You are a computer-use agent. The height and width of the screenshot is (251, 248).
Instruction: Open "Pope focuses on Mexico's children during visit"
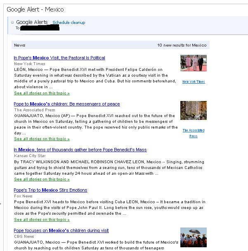[61, 230]
